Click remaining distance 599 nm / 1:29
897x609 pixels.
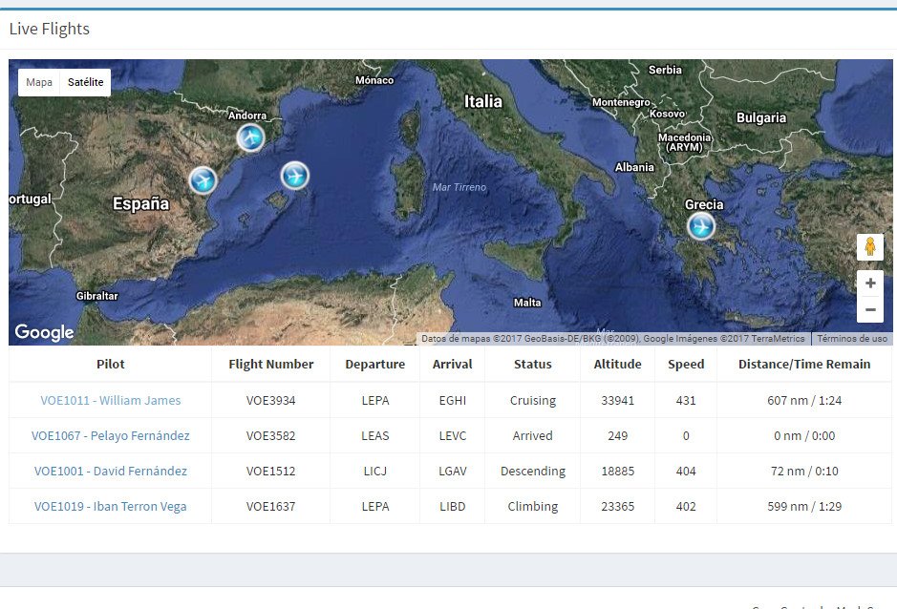(804, 507)
